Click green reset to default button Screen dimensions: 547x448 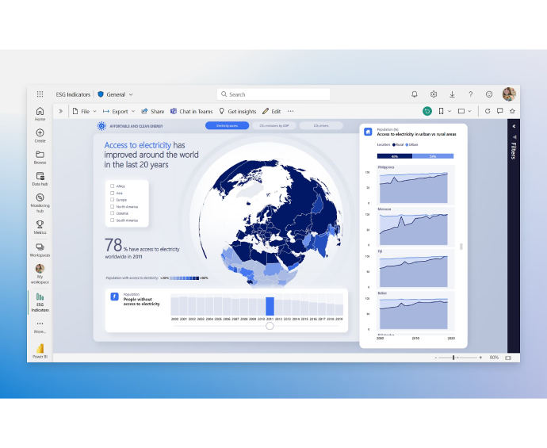pyautogui.click(x=427, y=111)
